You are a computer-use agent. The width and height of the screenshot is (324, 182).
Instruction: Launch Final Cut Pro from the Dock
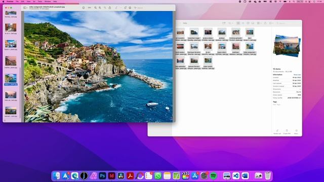[186, 176]
